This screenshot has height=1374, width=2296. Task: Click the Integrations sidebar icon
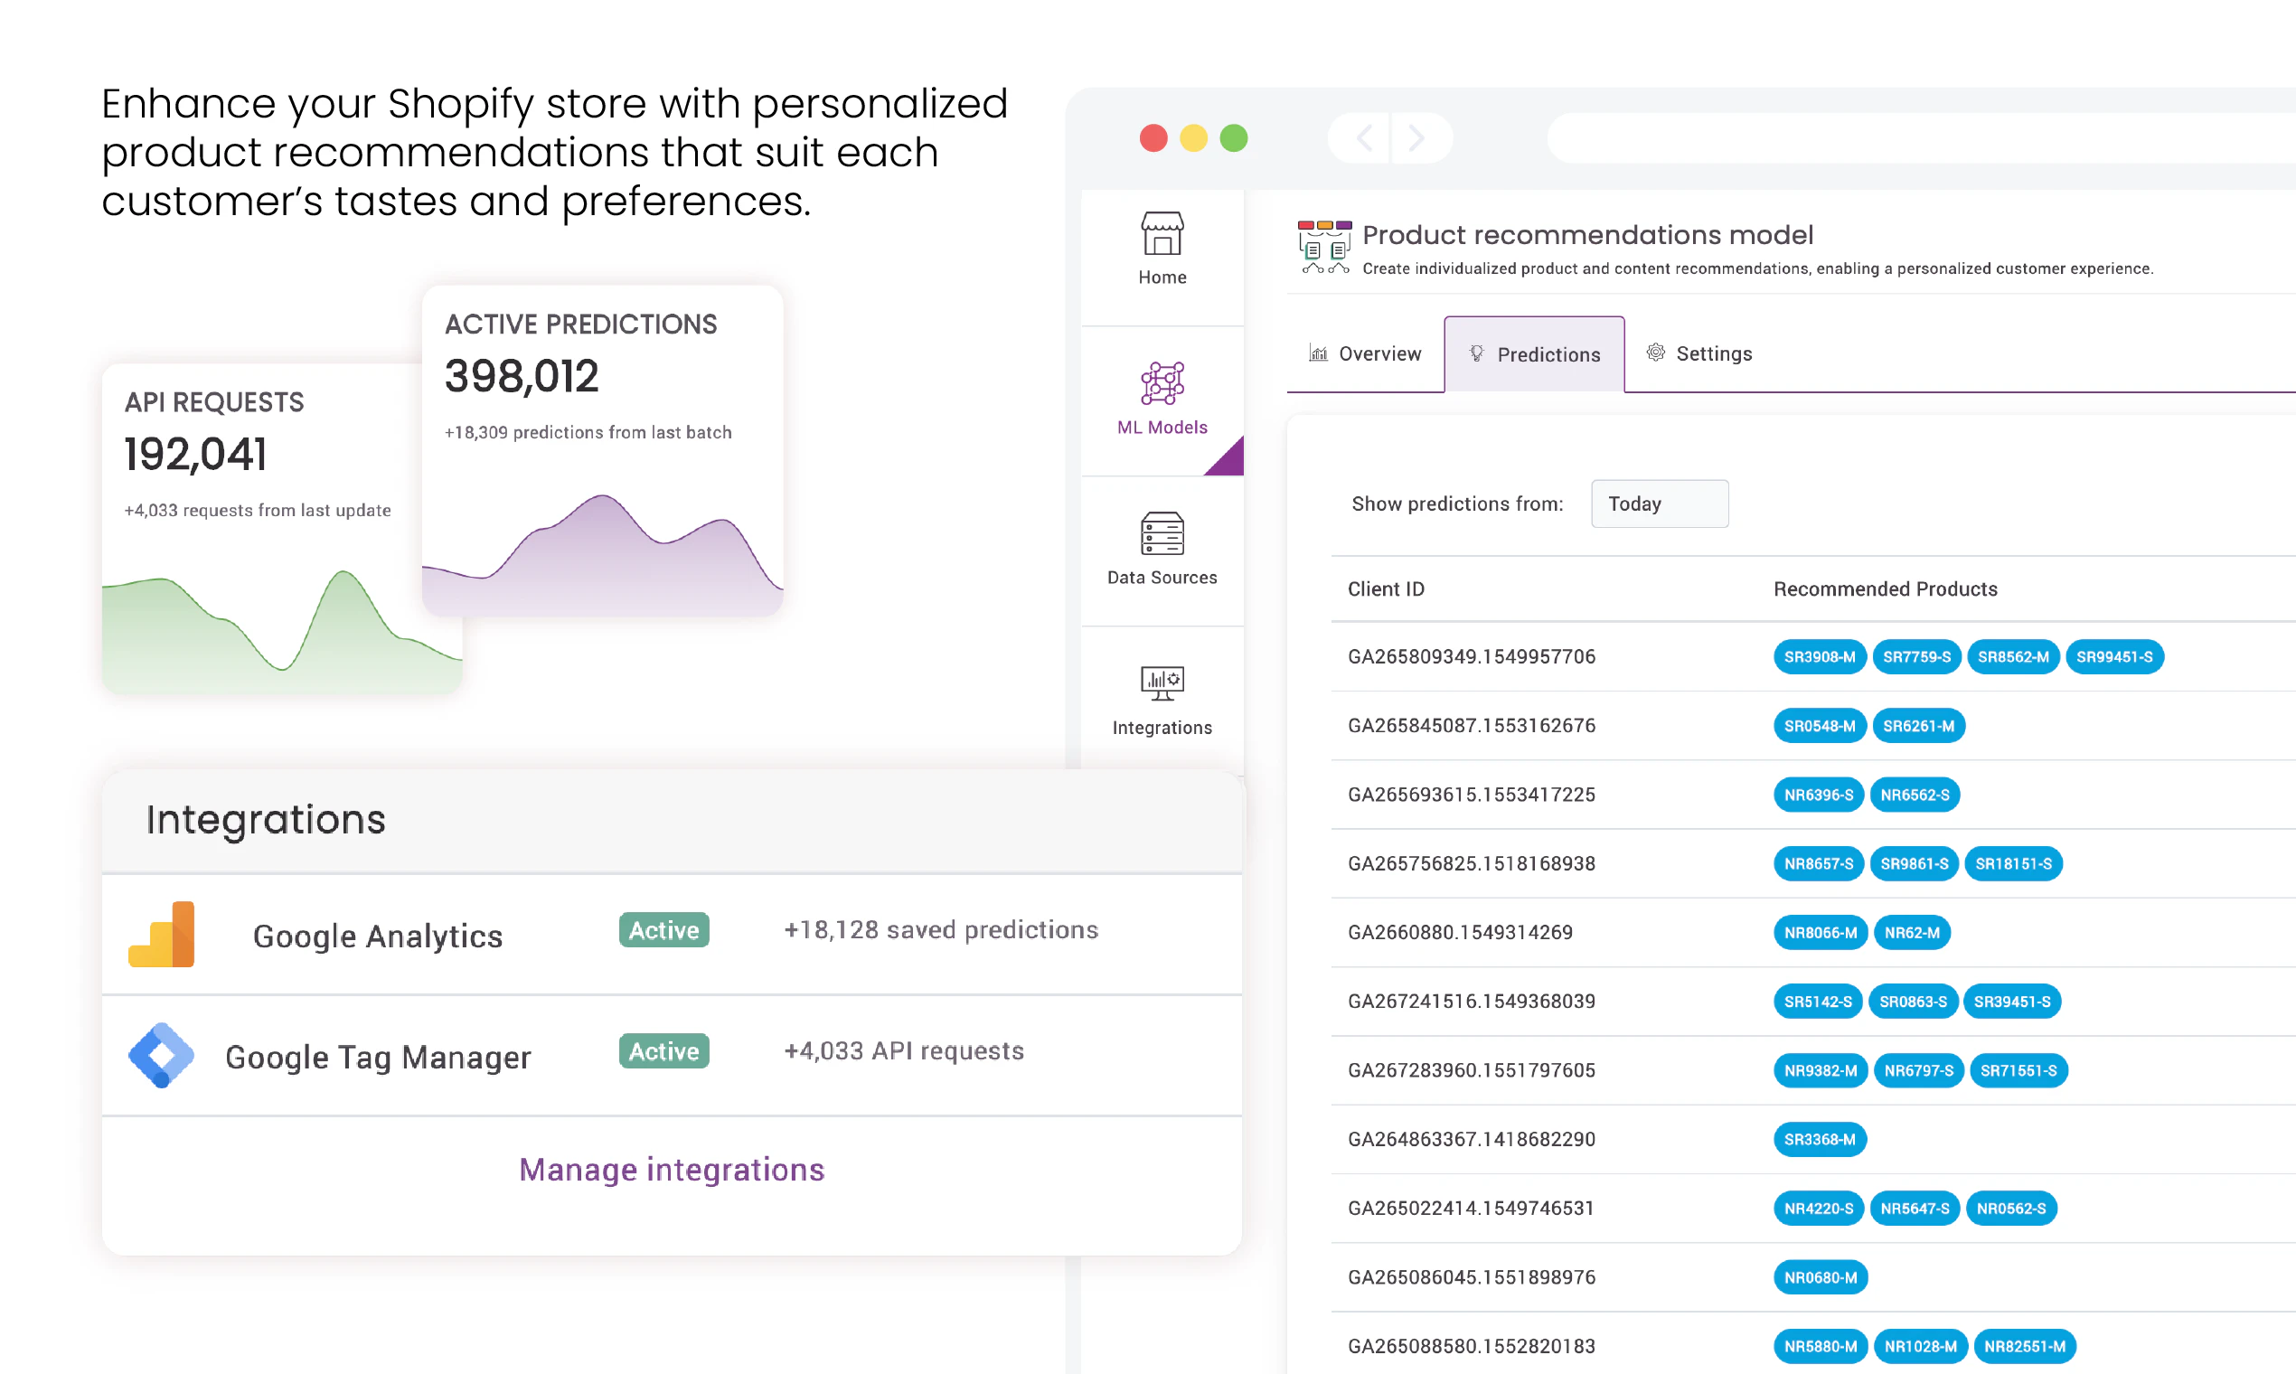click(1162, 683)
